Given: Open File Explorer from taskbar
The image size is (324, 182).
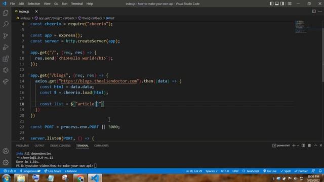Looking at the screenshot, I should pyautogui.click(x=21, y=178).
